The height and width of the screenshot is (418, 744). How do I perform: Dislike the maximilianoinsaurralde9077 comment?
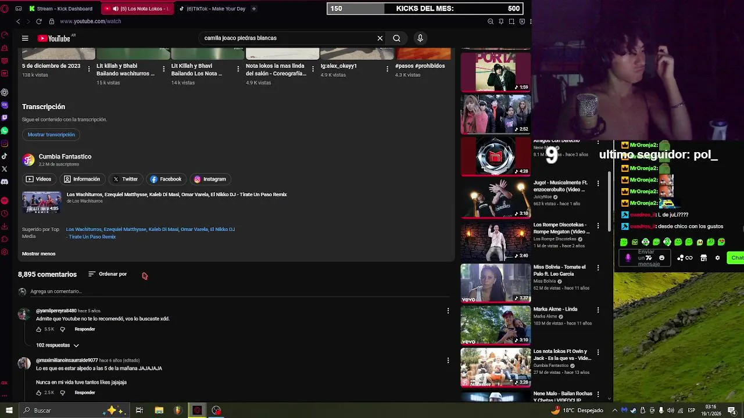pyautogui.click(x=63, y=393)
